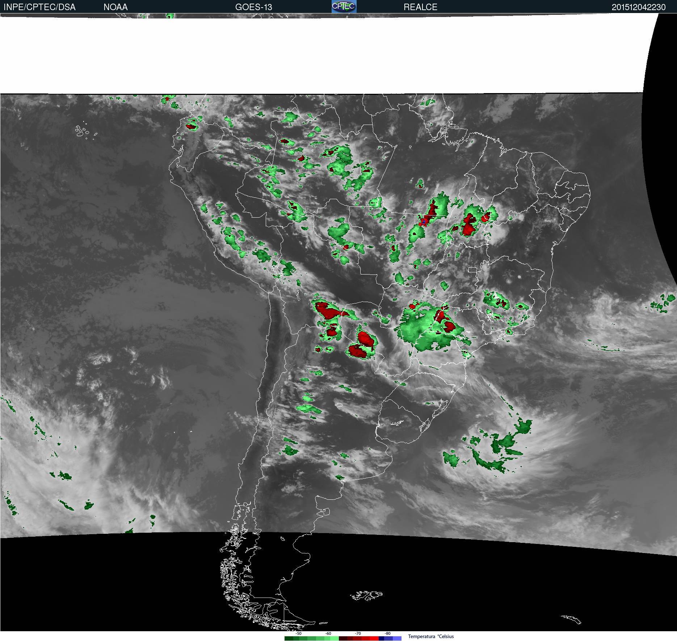Image resolution: width=677 pixels, height=641 pixels.
Task: Click the GOES-13 satellite name
Action: (253, 7)
